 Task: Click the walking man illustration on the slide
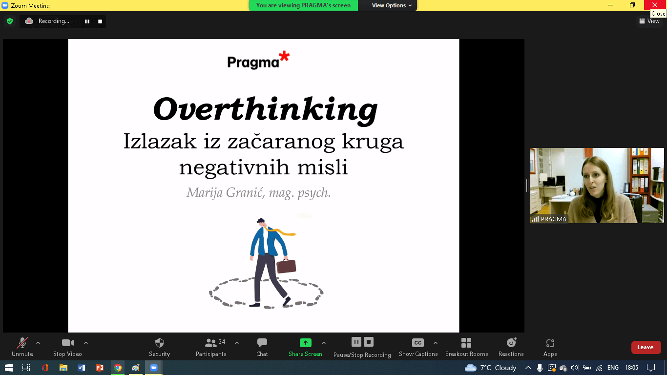266,263
